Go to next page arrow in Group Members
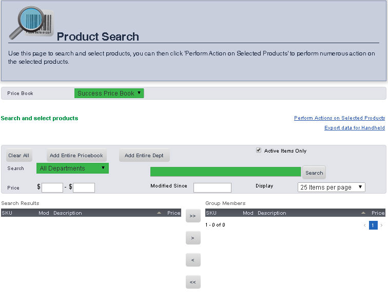Image resolution: width=388 pixels, height=301 pixels. click(x=381, y=225)
